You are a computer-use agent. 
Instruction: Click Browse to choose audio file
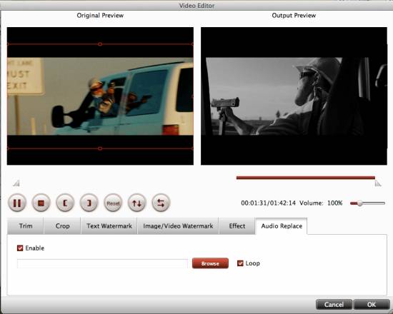(210, 263)
